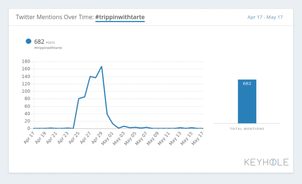This screenshot has width=302, height=184.
Task: Click the Twitter Mentions Over Time heading
Action: (54, 17)
